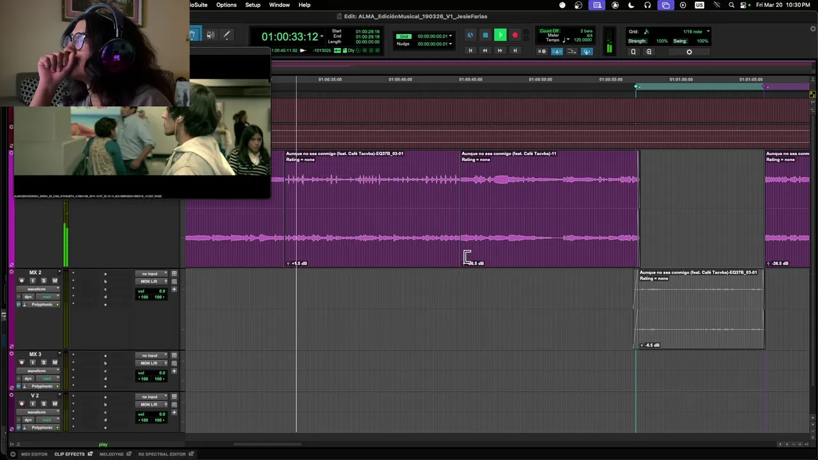Arm the transport Record button
Image resolution: width=818 pixels, height=460 pixels.
click(515, 34)
